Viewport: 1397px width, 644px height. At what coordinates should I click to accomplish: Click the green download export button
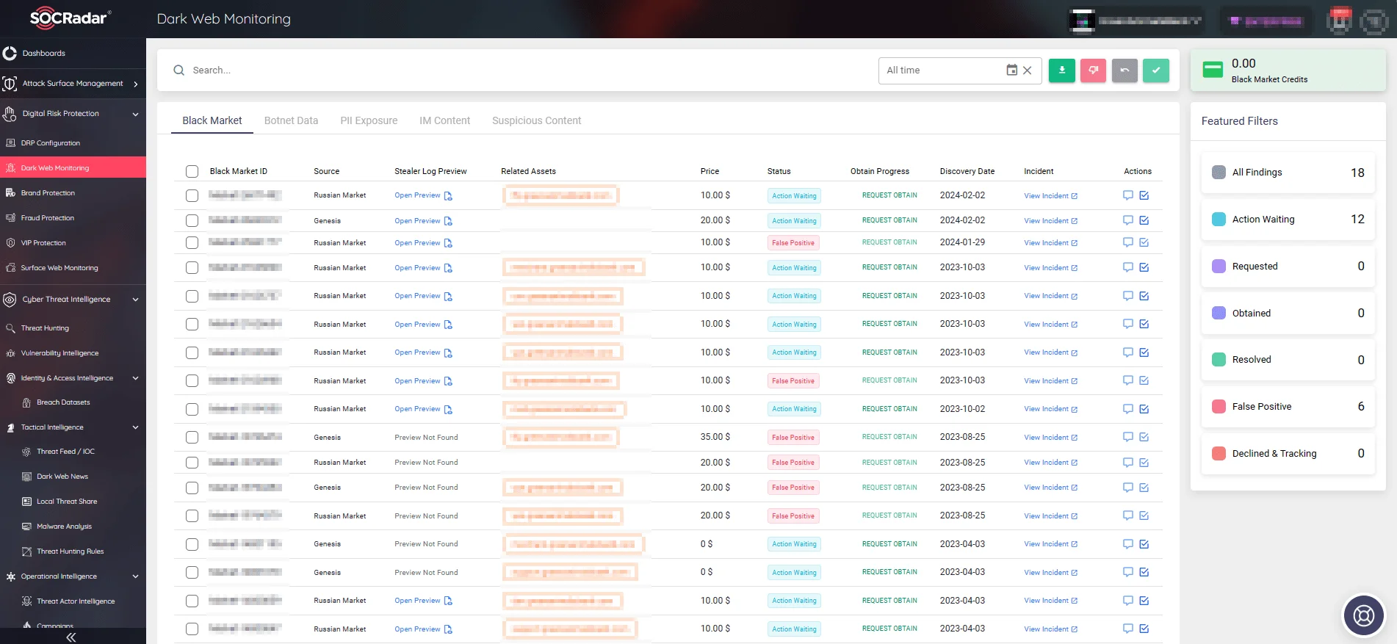1061,70
